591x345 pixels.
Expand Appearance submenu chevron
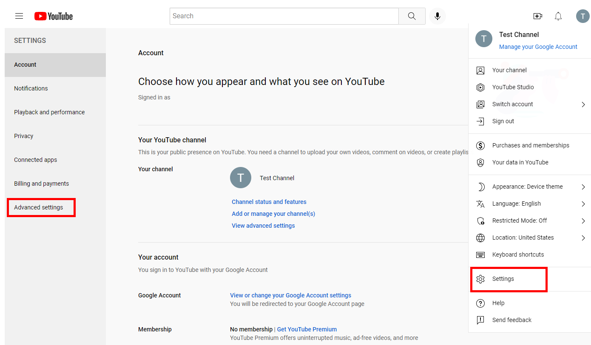tap(583, 187)
